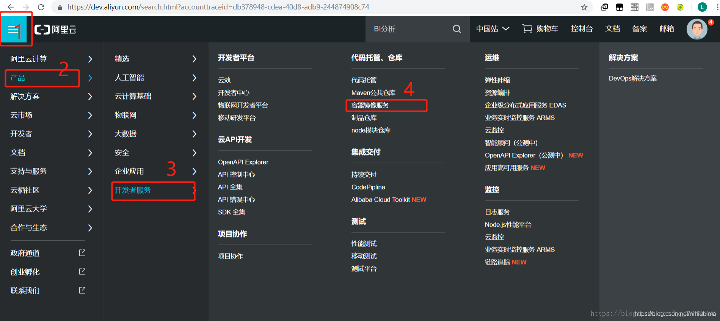Open the 项目协作 link under 项目协作 heading
This screenshot has width=720, height=321.
[231, 256]
